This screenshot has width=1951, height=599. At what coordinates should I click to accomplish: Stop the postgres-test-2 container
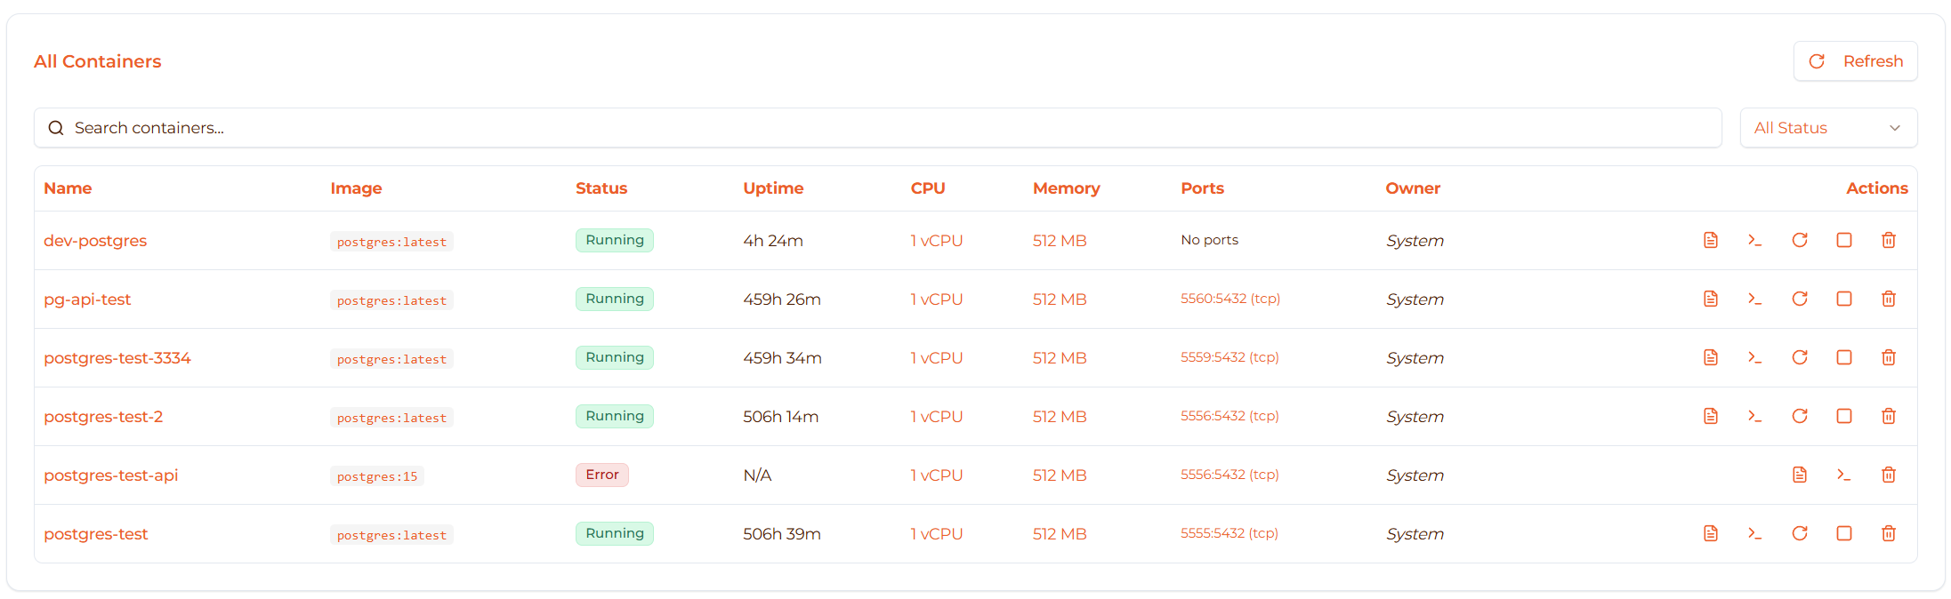coord(1843,416)
